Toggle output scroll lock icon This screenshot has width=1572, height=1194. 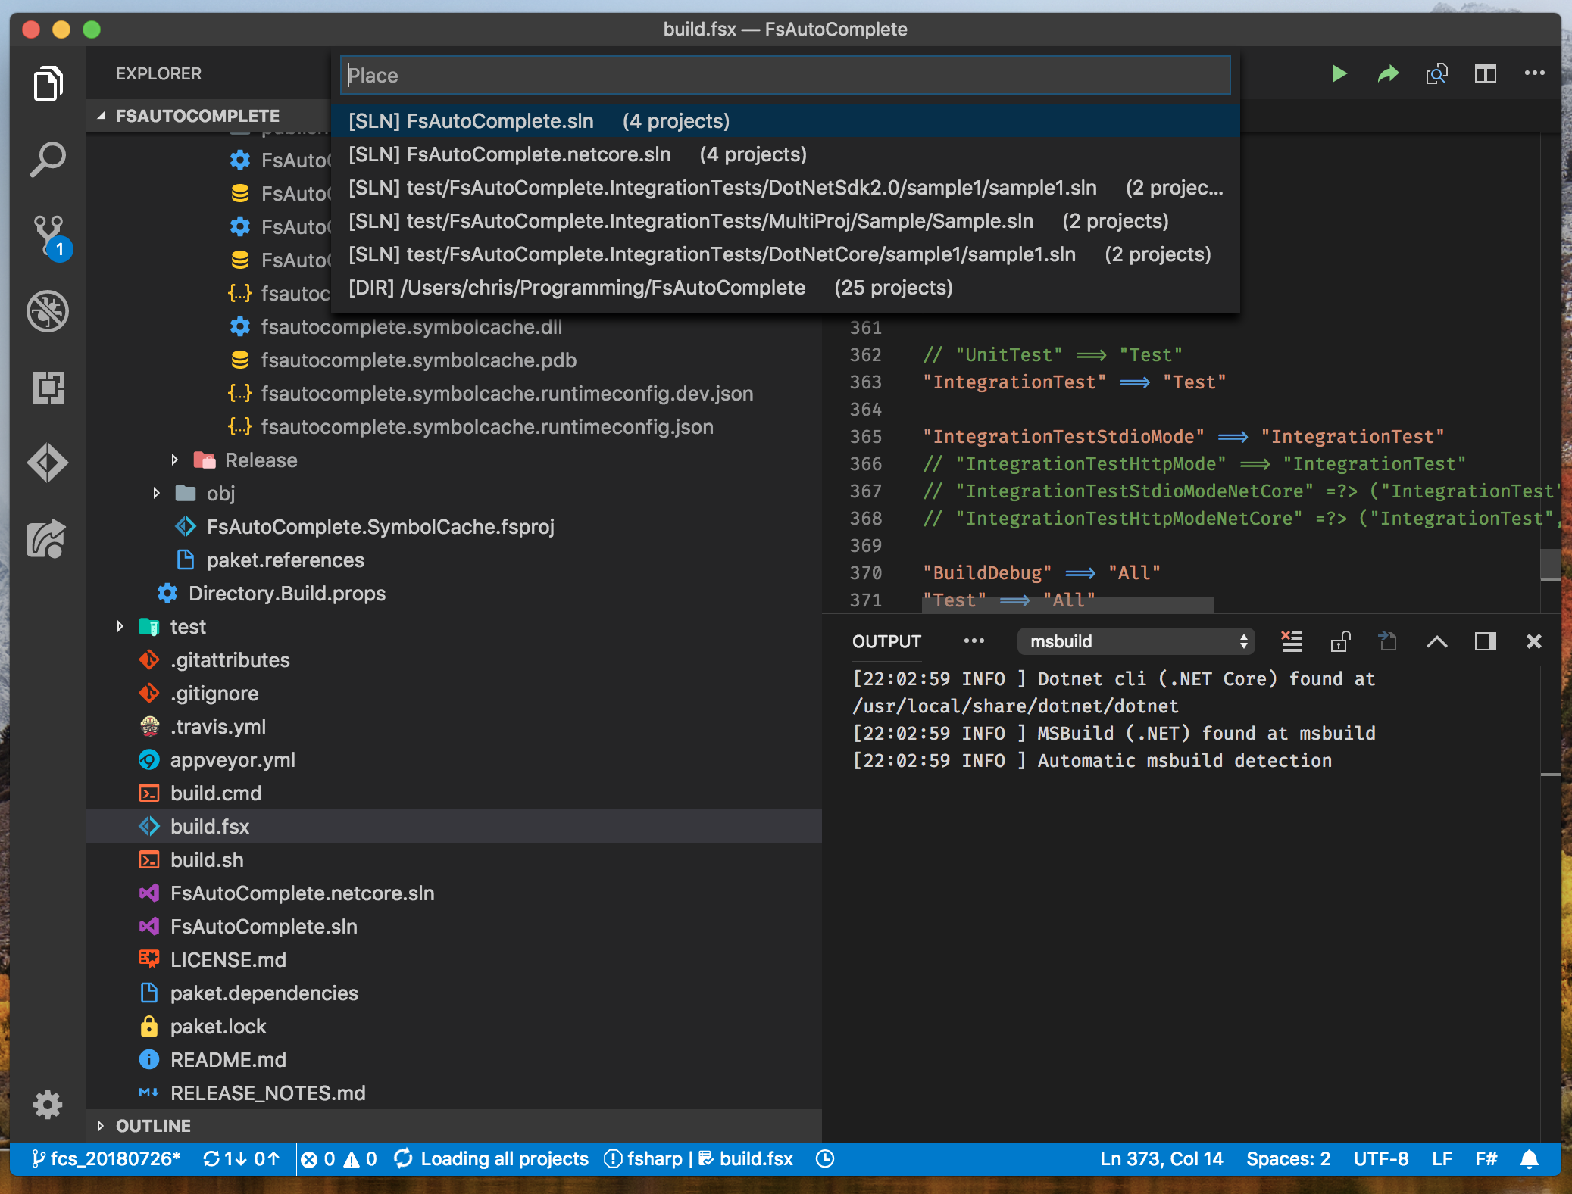click(1340, 641)
